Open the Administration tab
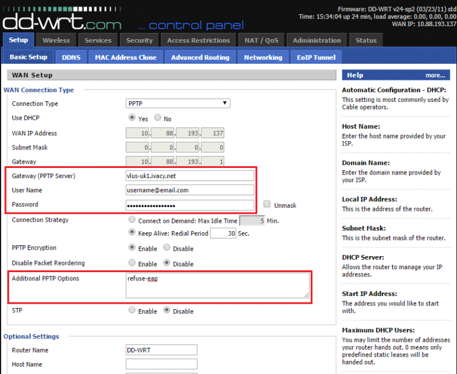 317,40
